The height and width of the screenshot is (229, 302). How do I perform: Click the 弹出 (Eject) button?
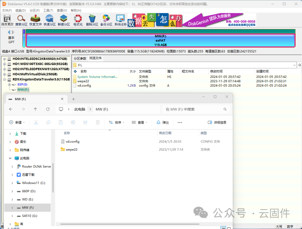(162, 123)
